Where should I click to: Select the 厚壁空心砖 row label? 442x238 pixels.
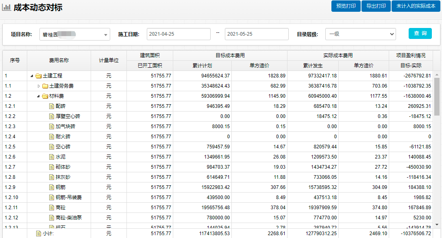(x=67, y=116)
